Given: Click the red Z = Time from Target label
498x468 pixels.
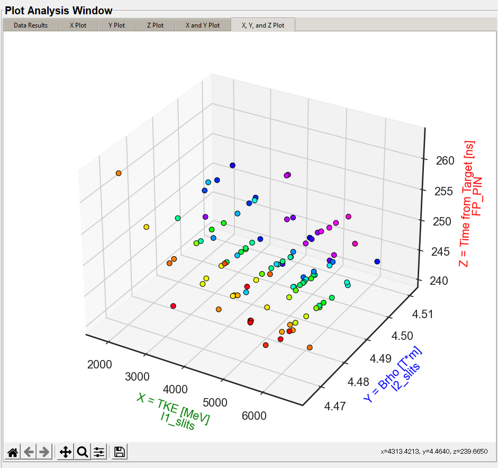Looking at the screenshot, I should point(466,204).
